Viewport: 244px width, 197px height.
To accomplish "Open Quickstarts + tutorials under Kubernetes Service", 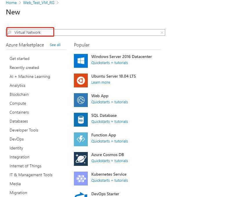I will [110, 181].
